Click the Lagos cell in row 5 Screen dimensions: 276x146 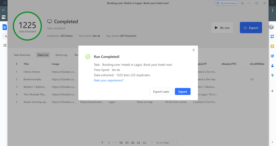[x=112, y=102]
